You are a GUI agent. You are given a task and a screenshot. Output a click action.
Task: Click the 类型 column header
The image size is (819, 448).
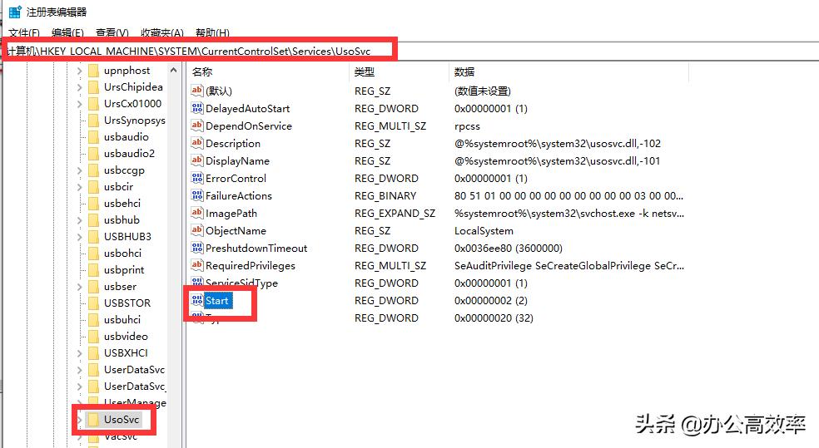(365, 72)
